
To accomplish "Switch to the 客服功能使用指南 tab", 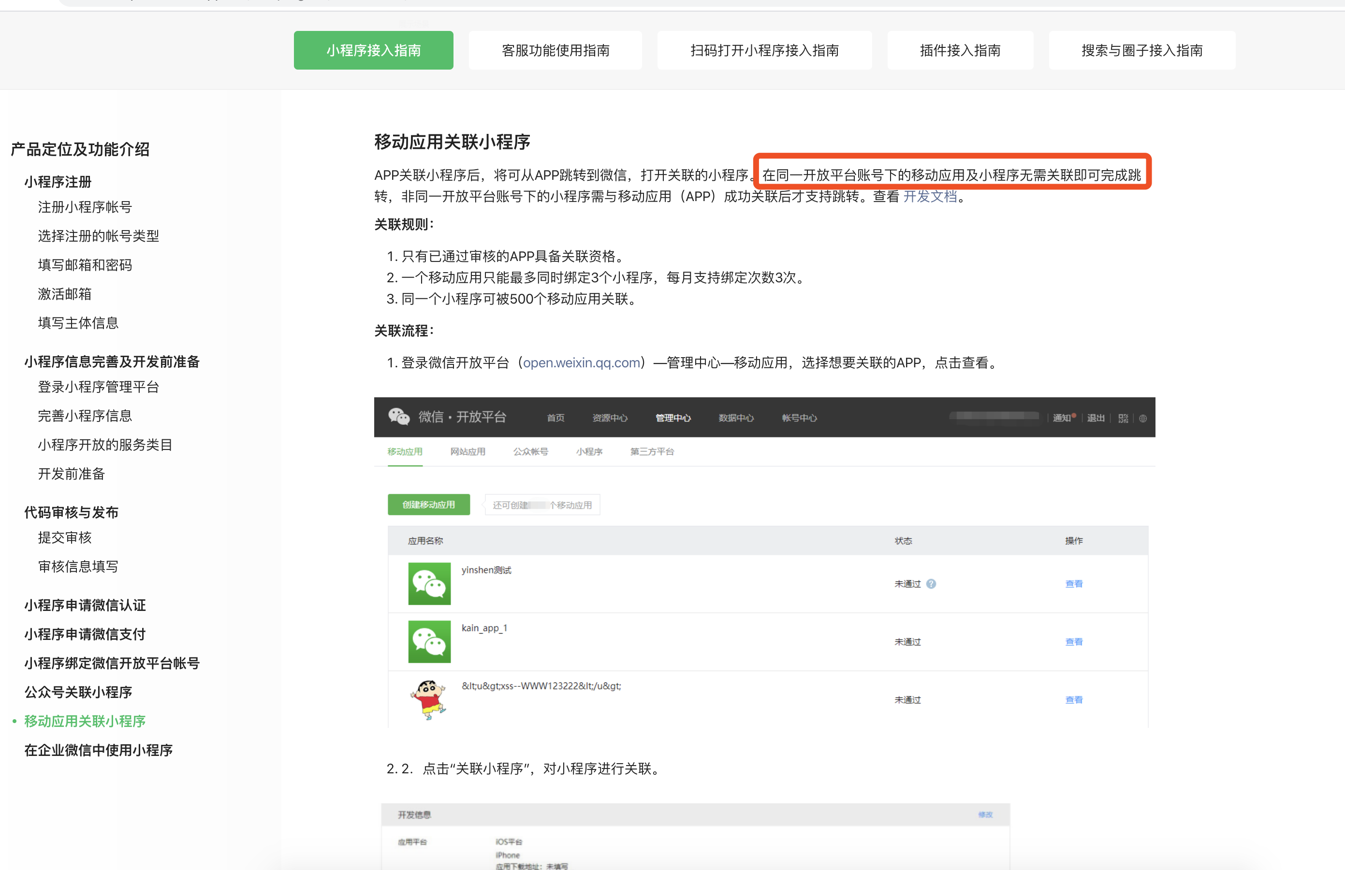I will pyautogui.click(x=555, y=50).
